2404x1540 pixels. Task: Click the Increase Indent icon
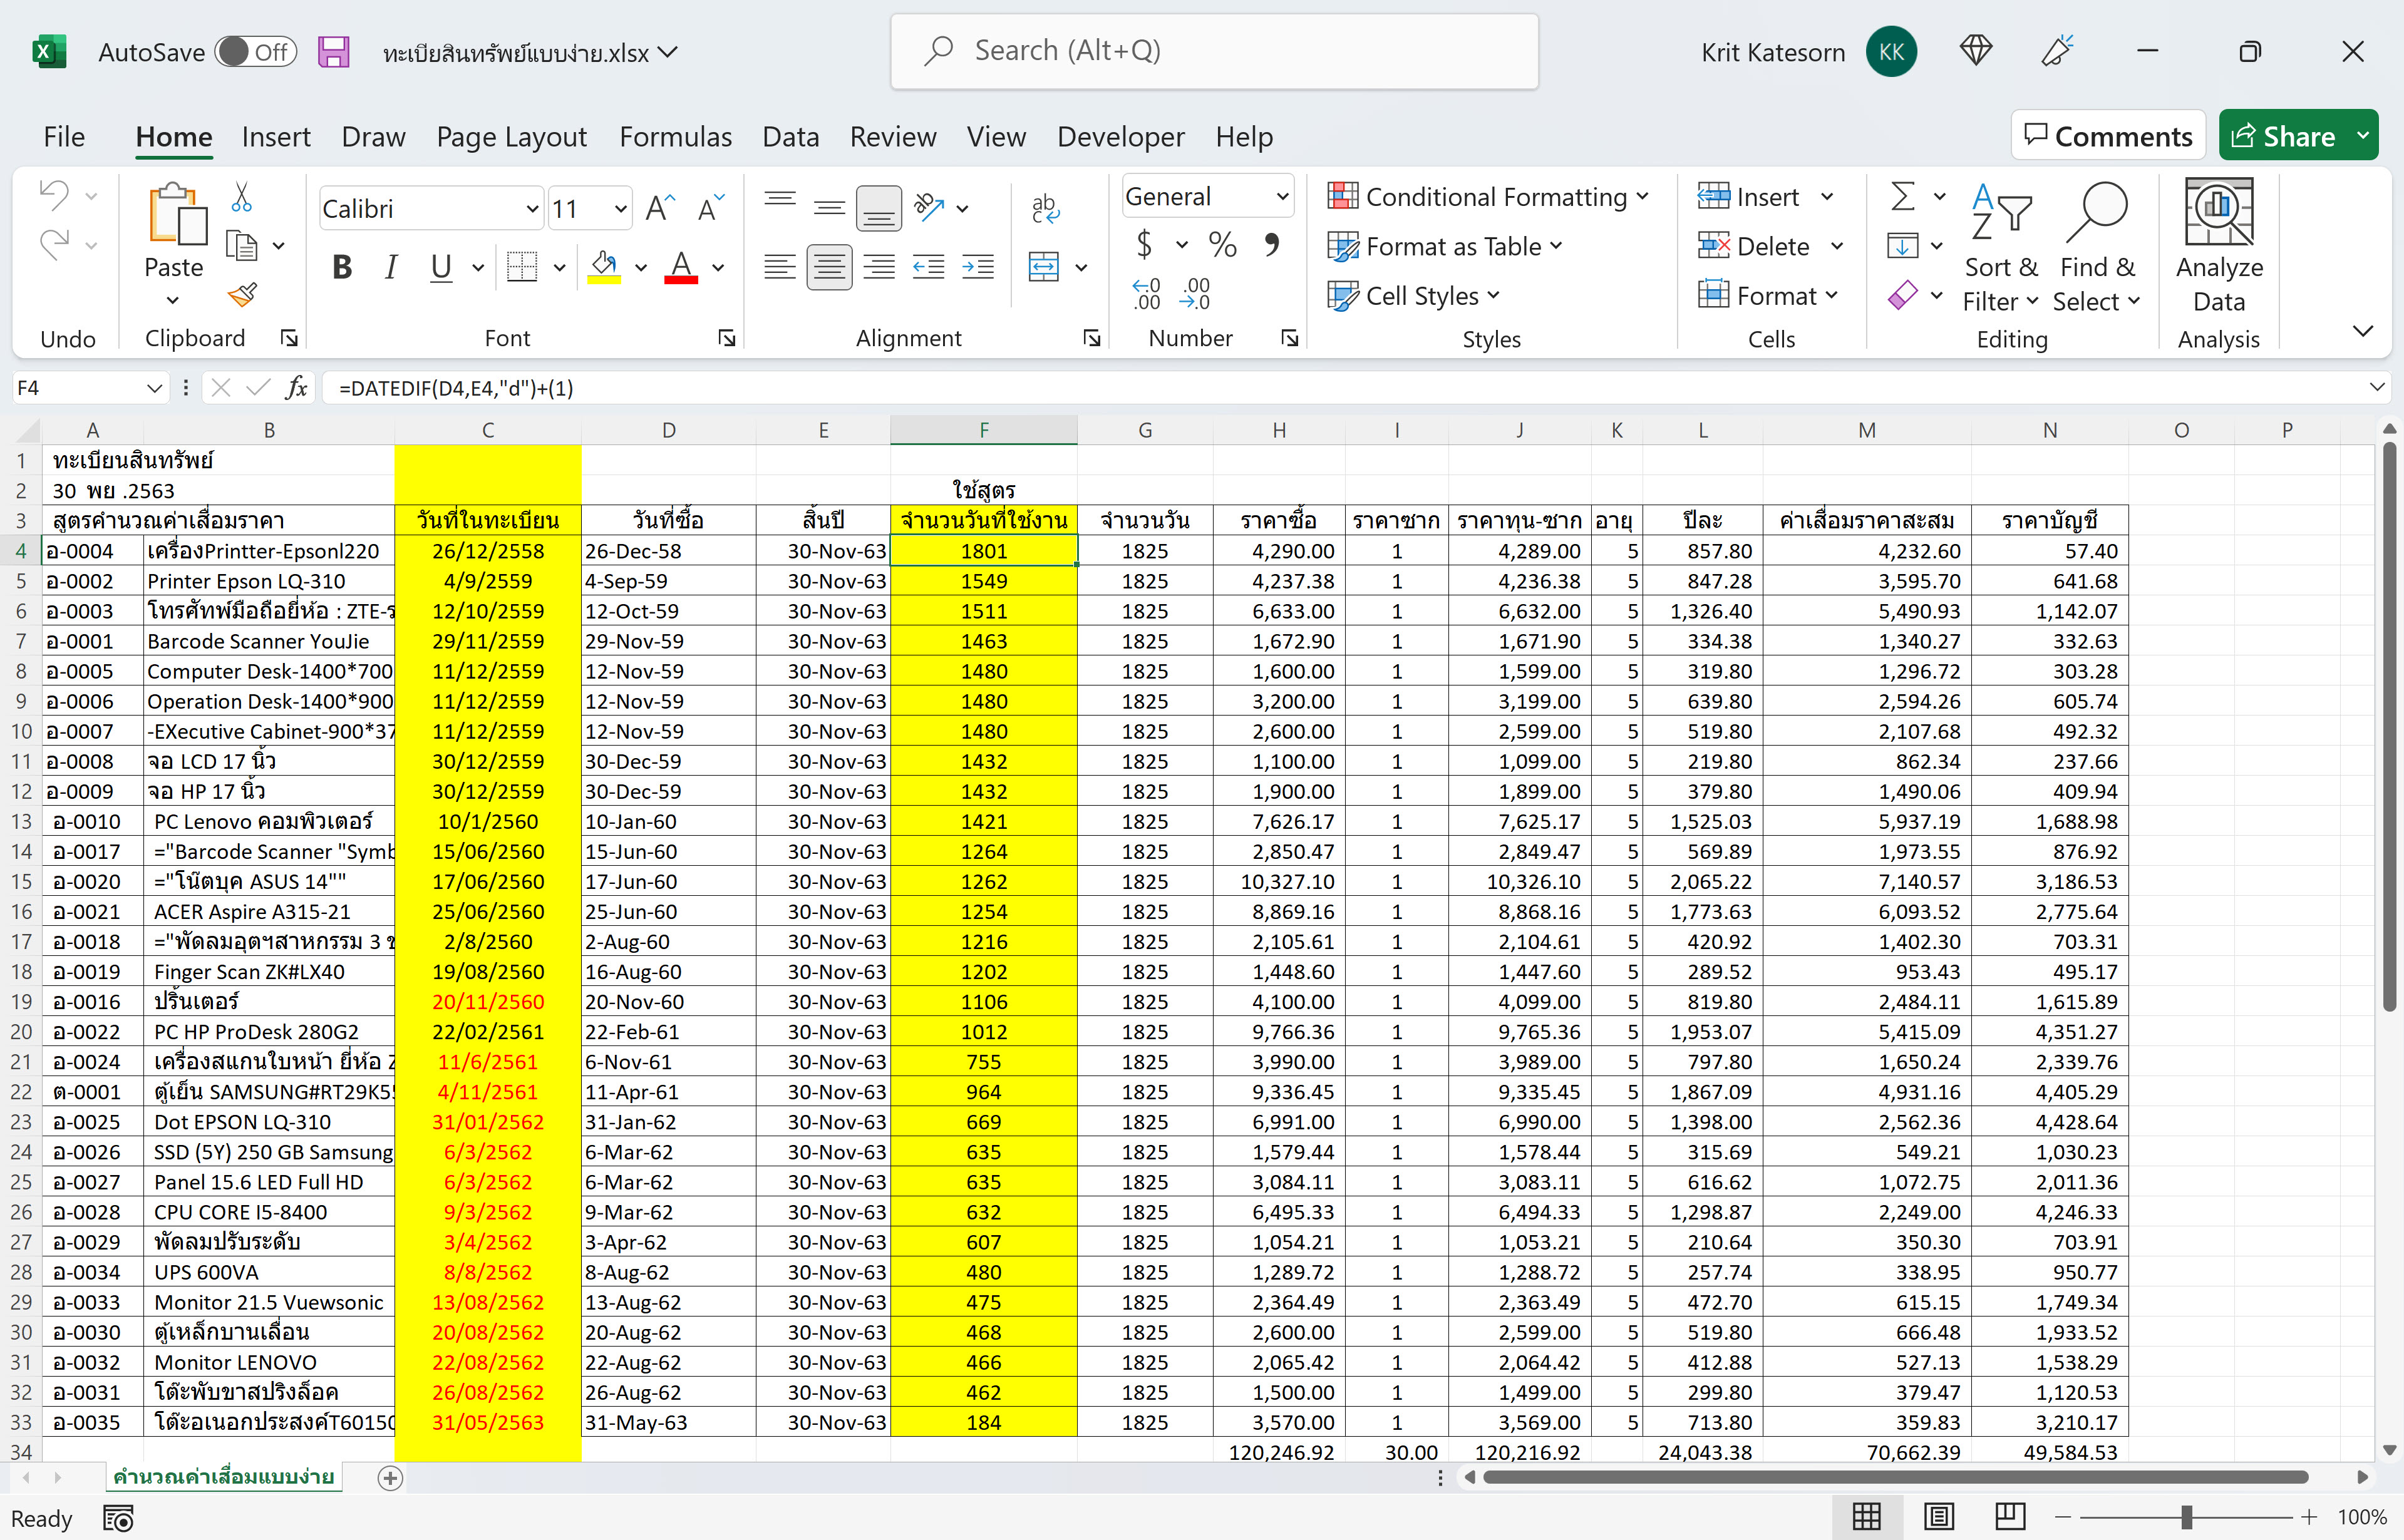click(x=978, y=267)
